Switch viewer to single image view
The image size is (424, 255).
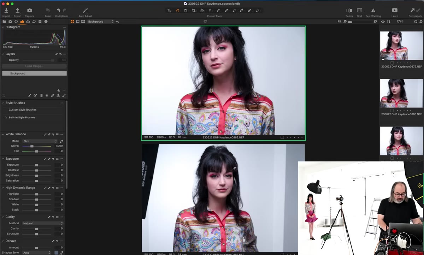coord(78,22)
